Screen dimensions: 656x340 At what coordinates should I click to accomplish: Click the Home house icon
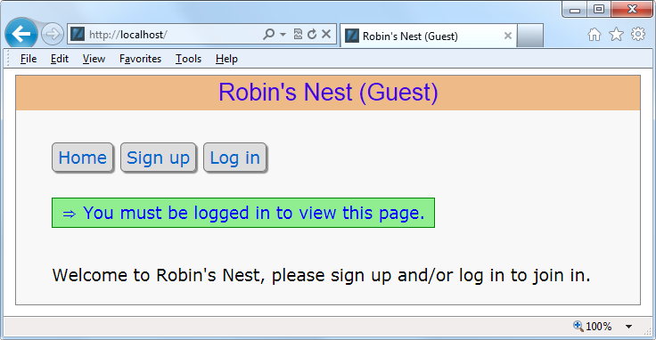594,34
